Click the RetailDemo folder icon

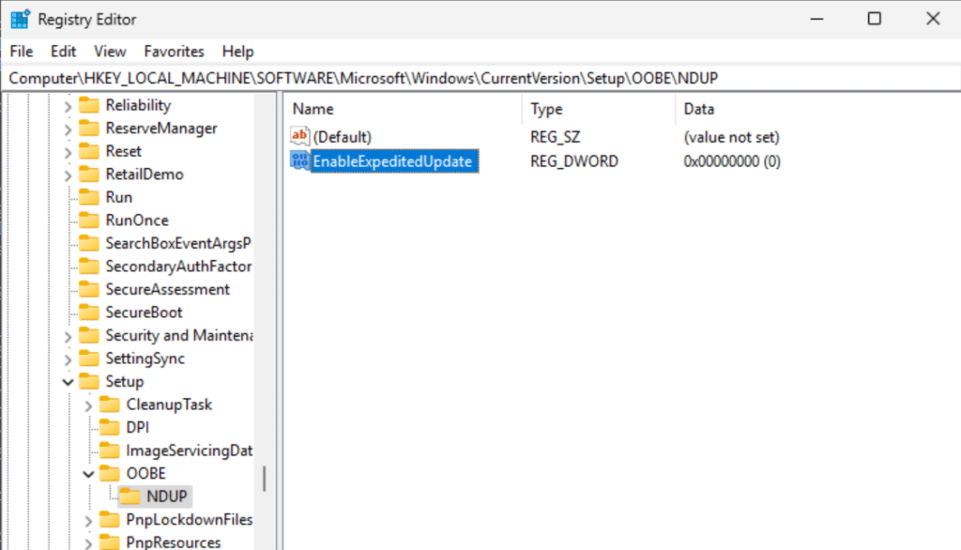(89, 175)
